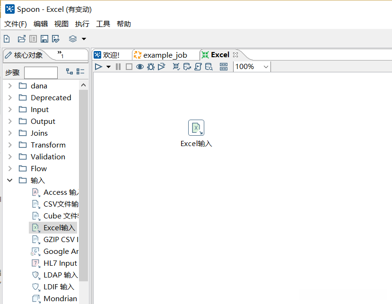Click the Output folder label
This screenshot has height=304, width=392.
tap(43, 121)
